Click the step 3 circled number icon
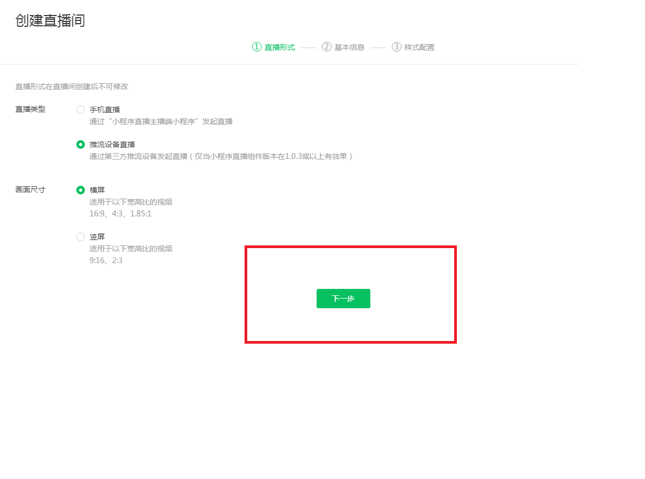Viewport: 645px width, 479px height. click(x=396, y=47)
